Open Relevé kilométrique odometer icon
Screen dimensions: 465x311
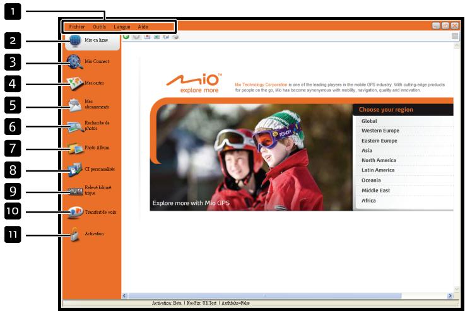75,192
